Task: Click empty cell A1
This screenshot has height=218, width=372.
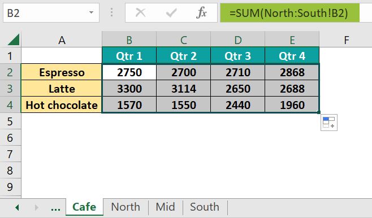Action: click(x=62, y=56)
